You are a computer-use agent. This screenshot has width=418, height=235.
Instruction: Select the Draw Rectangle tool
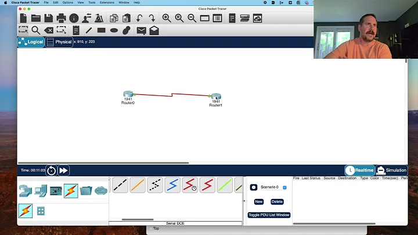101,30
